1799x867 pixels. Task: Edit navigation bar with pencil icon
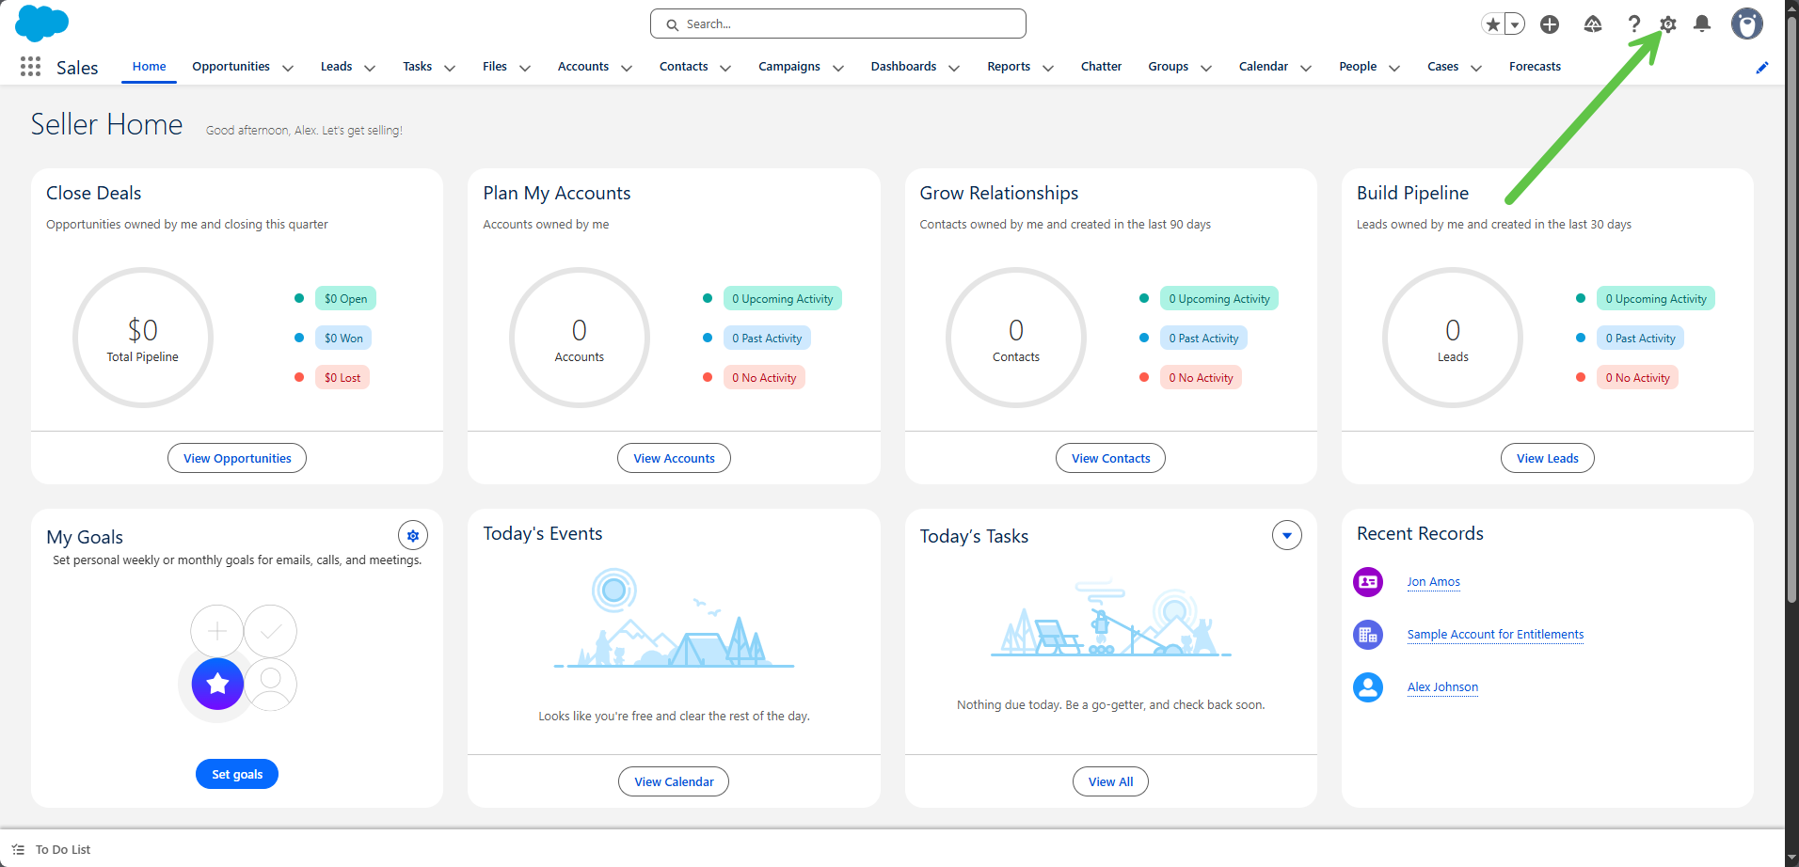1762,67
